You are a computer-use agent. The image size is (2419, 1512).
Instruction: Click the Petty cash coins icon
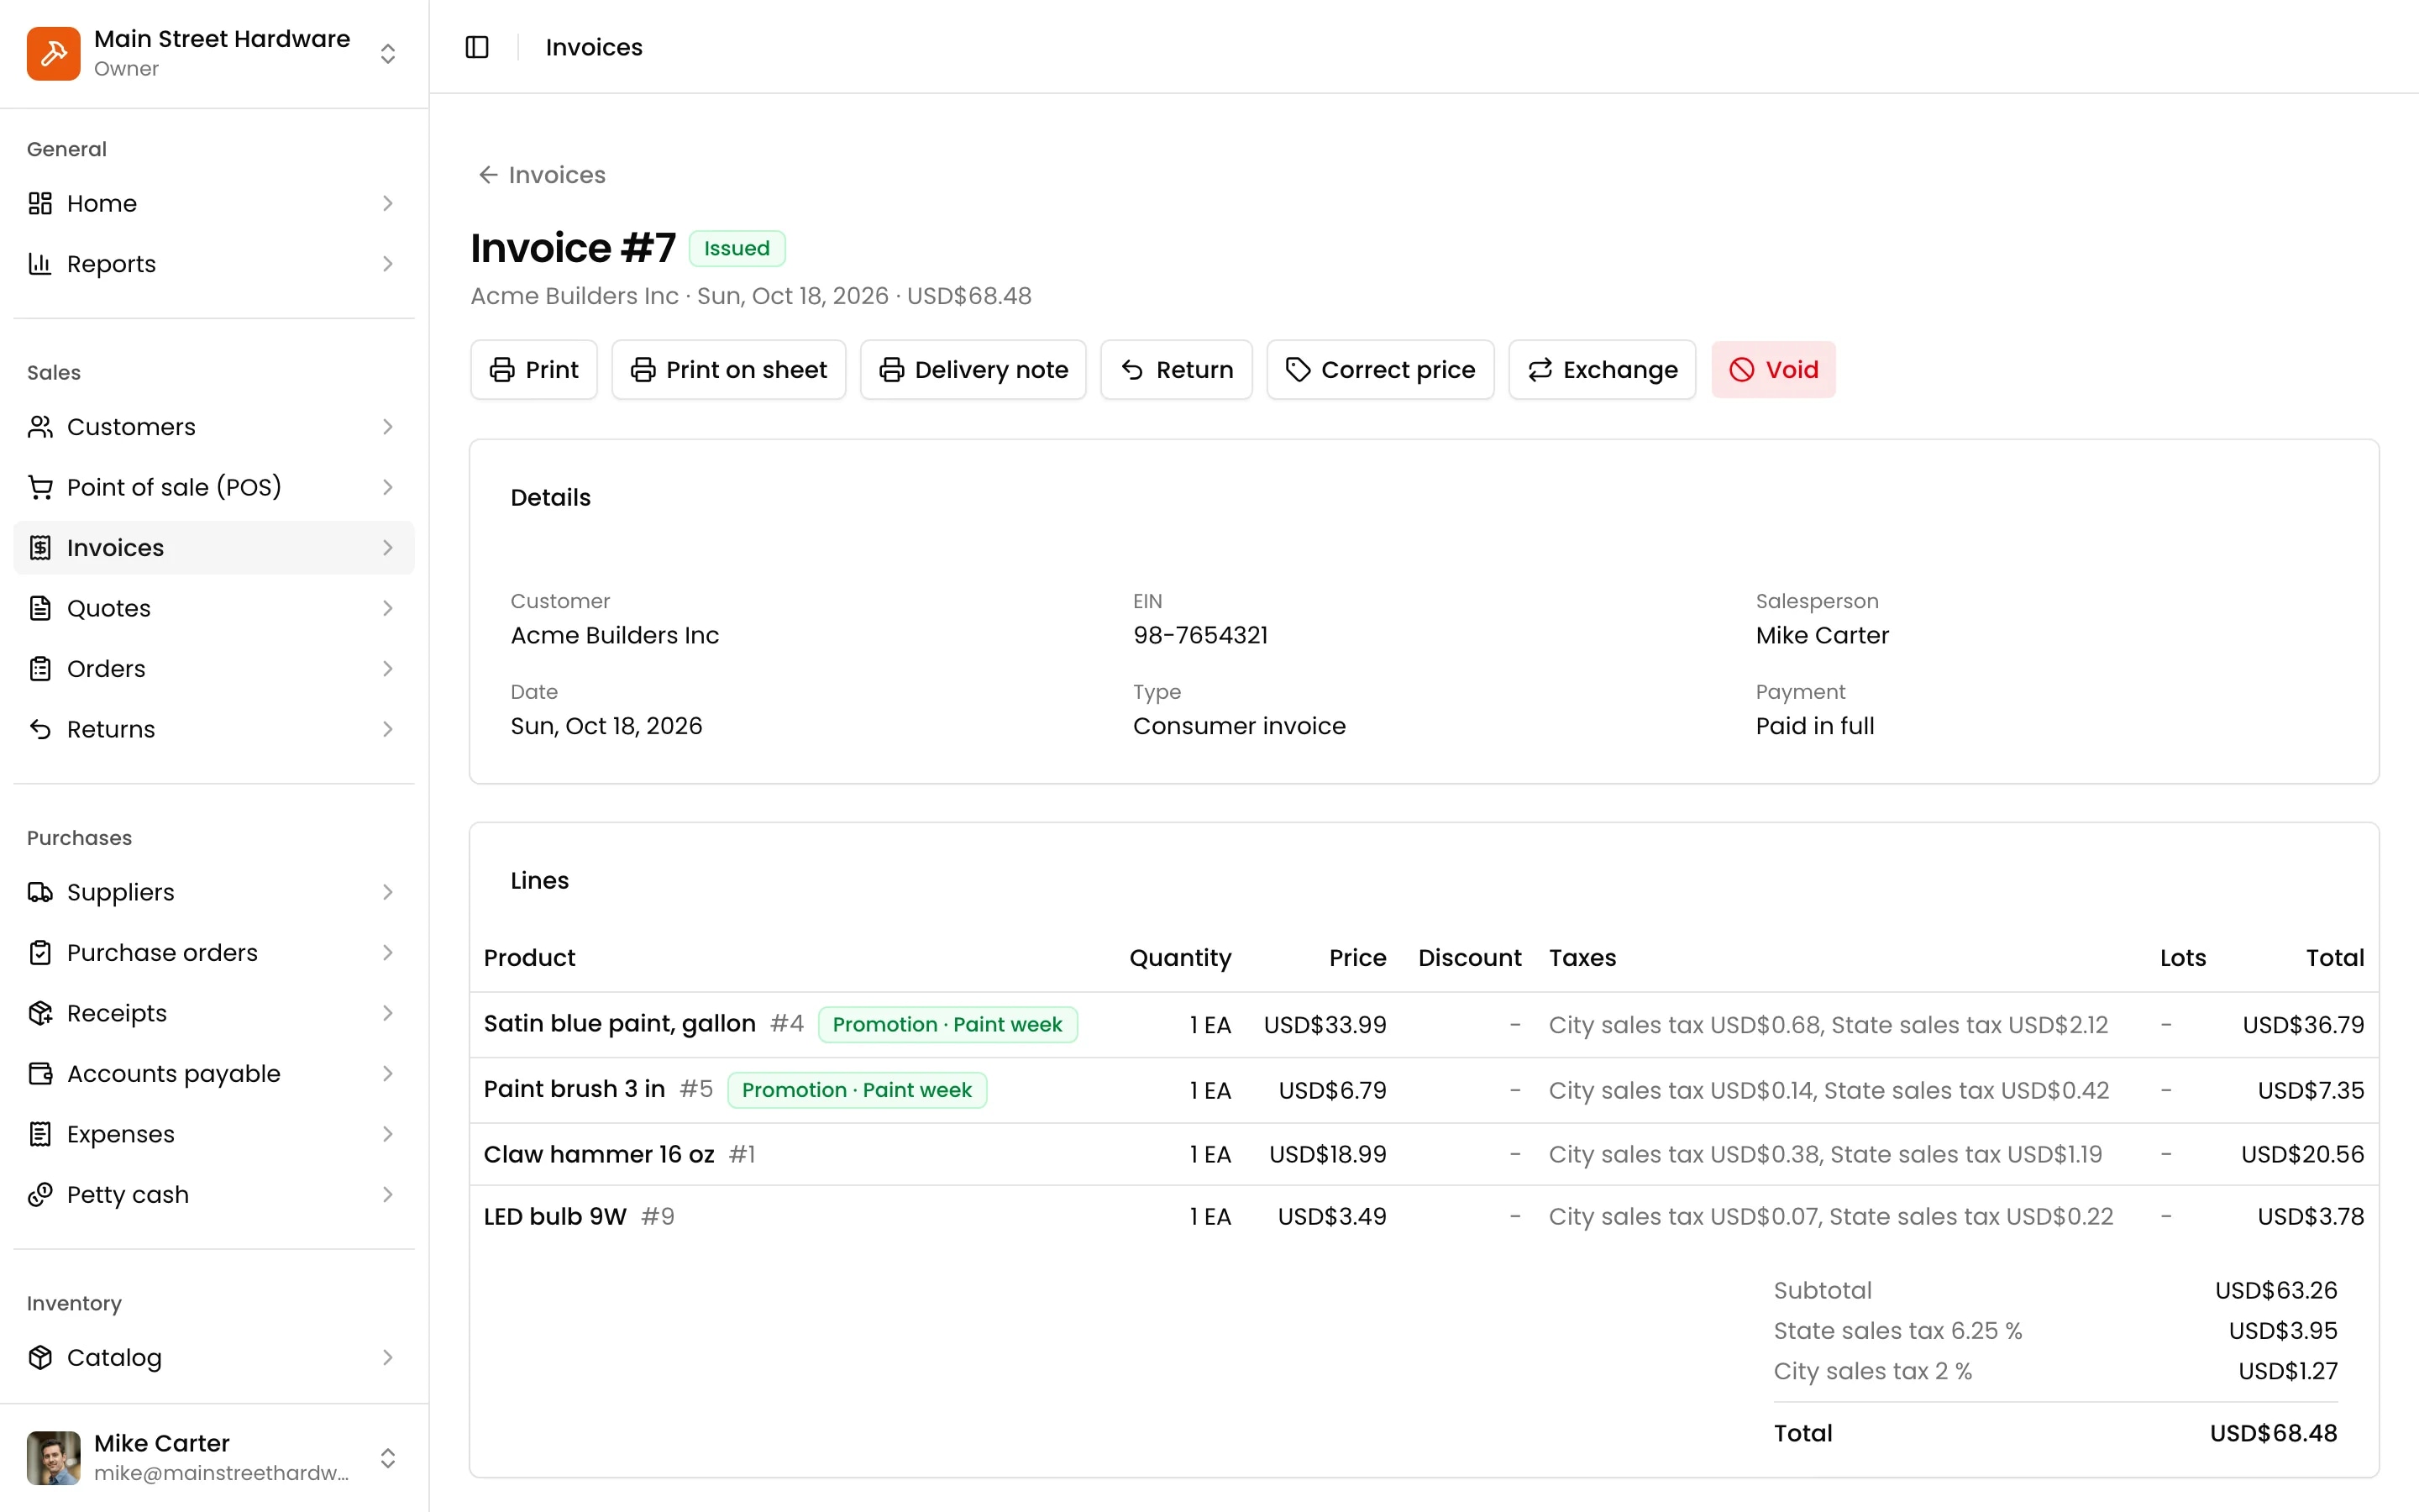click(40, 1195)
